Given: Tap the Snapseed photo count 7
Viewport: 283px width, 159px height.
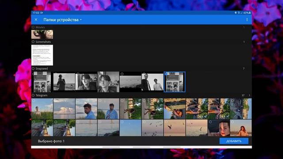Looking at the screenshot, I should click(244, 68).
